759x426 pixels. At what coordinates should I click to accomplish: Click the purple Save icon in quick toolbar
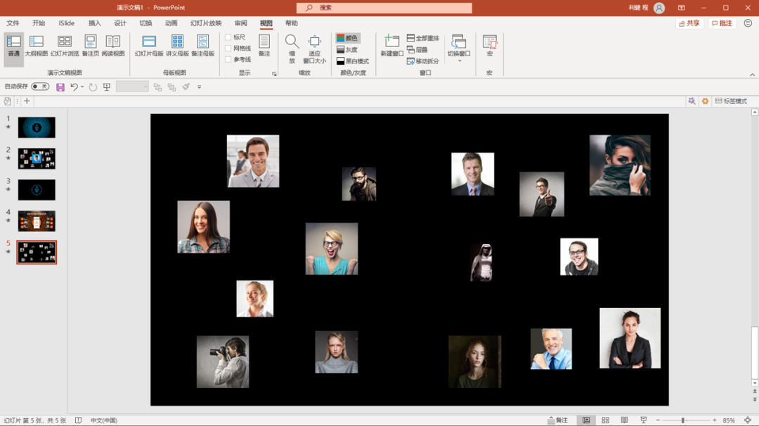point(60,87)
